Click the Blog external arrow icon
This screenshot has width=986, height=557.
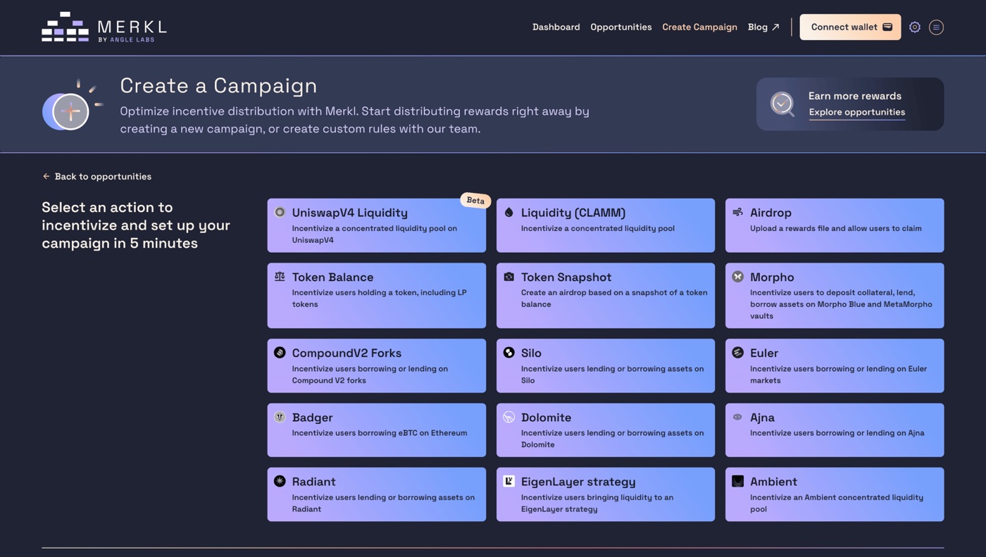[x=775, y=27]
